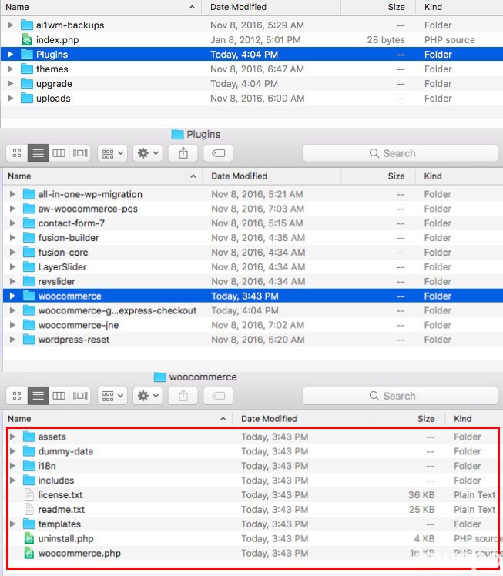Sort woocommerce window by Name column

(x=118, y=418)
